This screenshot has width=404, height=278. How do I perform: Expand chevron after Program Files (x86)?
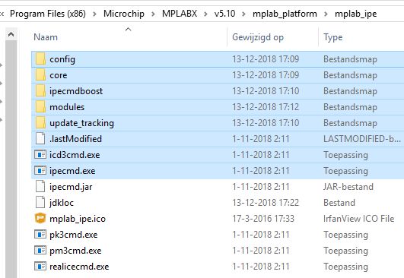coord(94,14)
